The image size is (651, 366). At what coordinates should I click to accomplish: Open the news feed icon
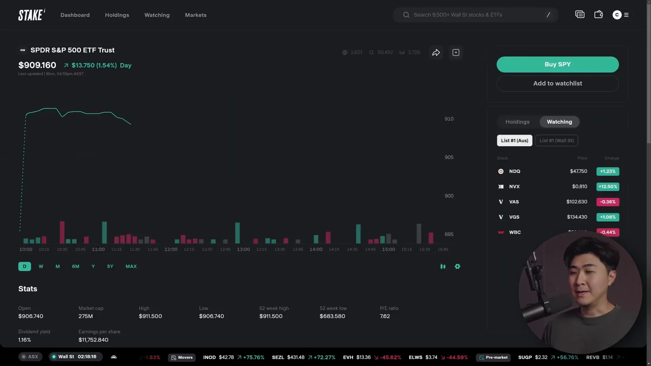[580, 15]
